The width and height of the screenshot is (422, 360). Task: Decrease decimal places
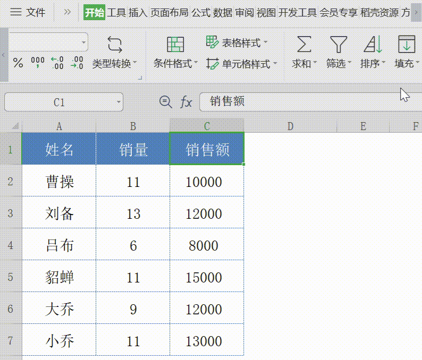pyautogui.click(x=77, y=63)
